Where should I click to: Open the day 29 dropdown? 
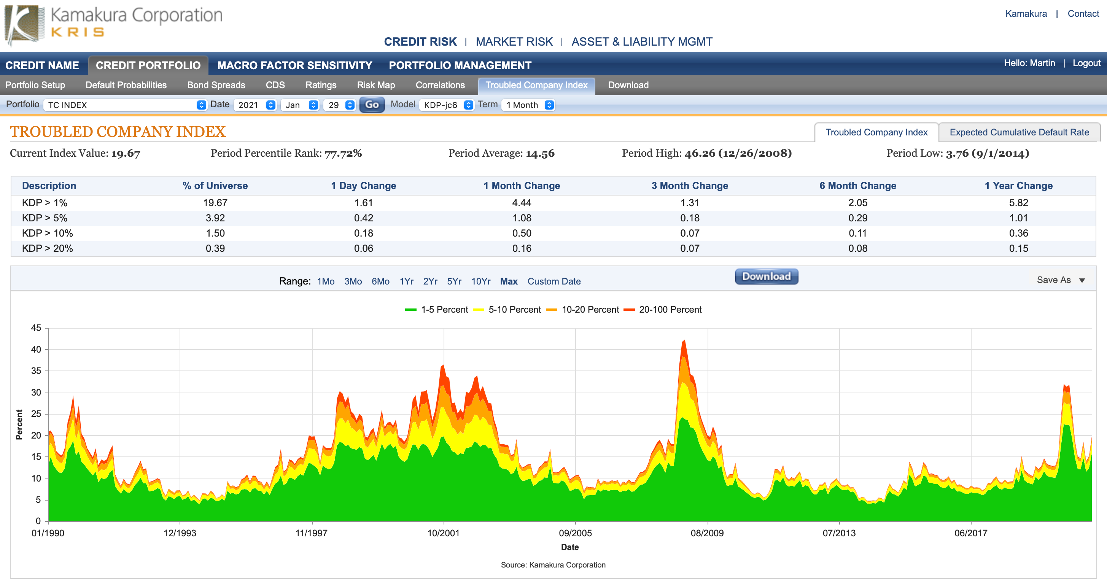click(x=339, y=105)
